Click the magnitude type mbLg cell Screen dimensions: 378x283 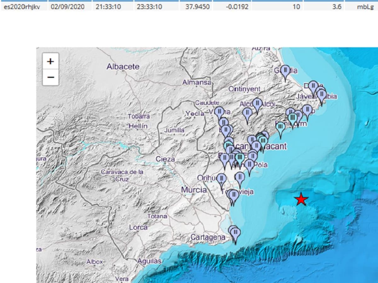364,6
